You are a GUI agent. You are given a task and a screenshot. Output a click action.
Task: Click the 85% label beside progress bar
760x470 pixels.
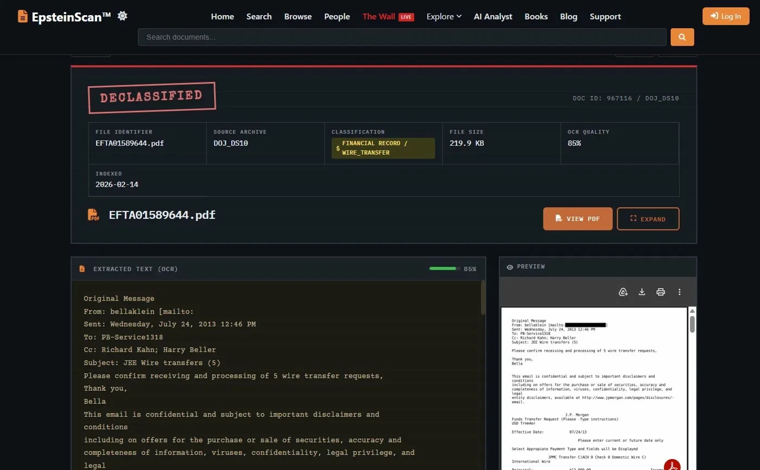470,269
